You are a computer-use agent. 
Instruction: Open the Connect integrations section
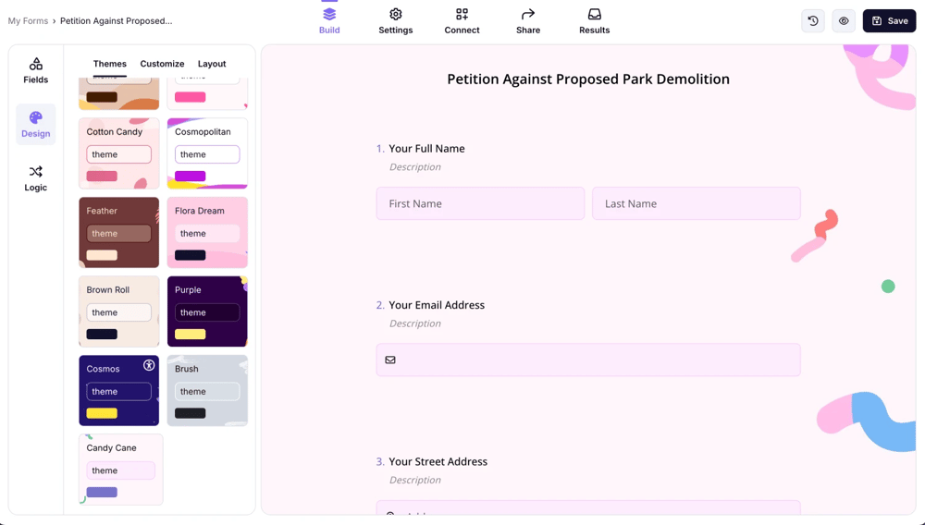pos(462,20)
